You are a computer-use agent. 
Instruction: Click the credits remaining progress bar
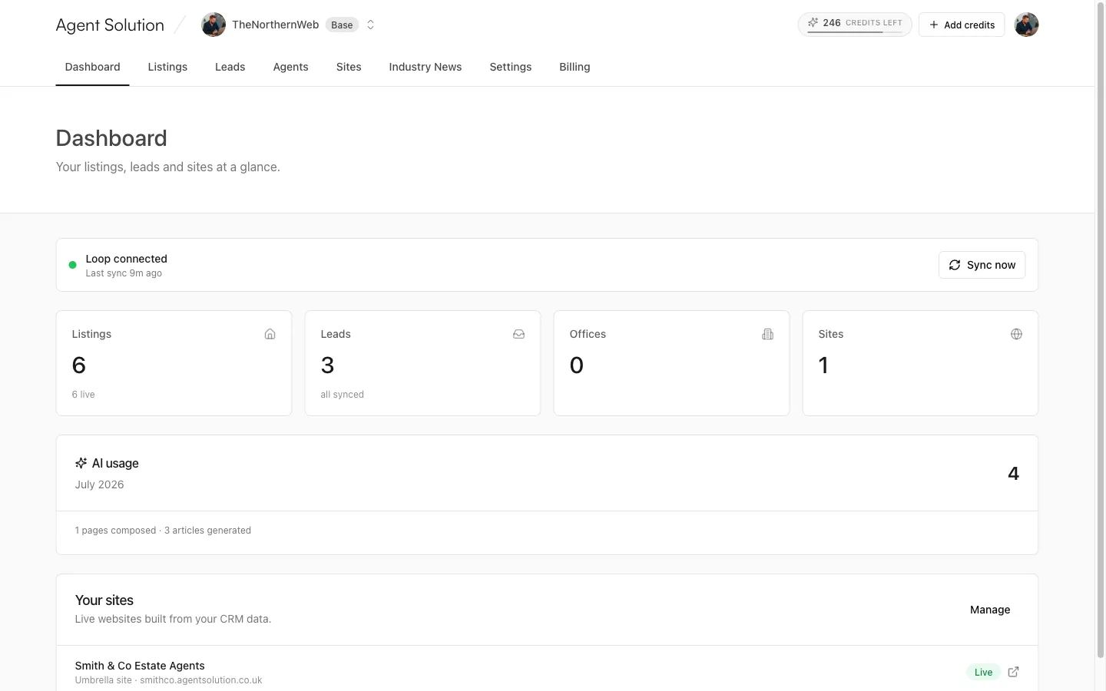[855, 32]
